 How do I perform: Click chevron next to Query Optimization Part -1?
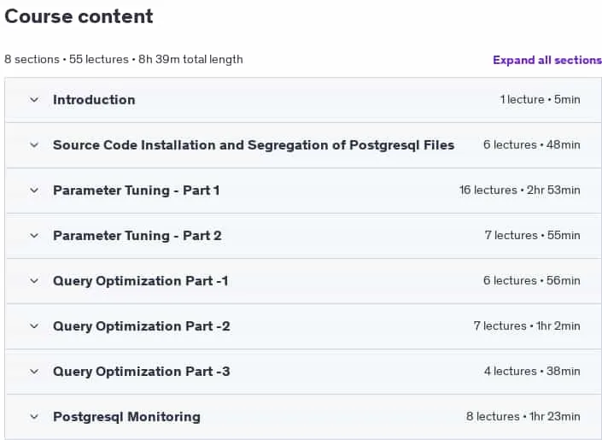click(34, 281)
